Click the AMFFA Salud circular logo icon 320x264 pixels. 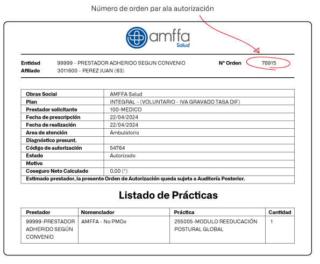point(137,38)
